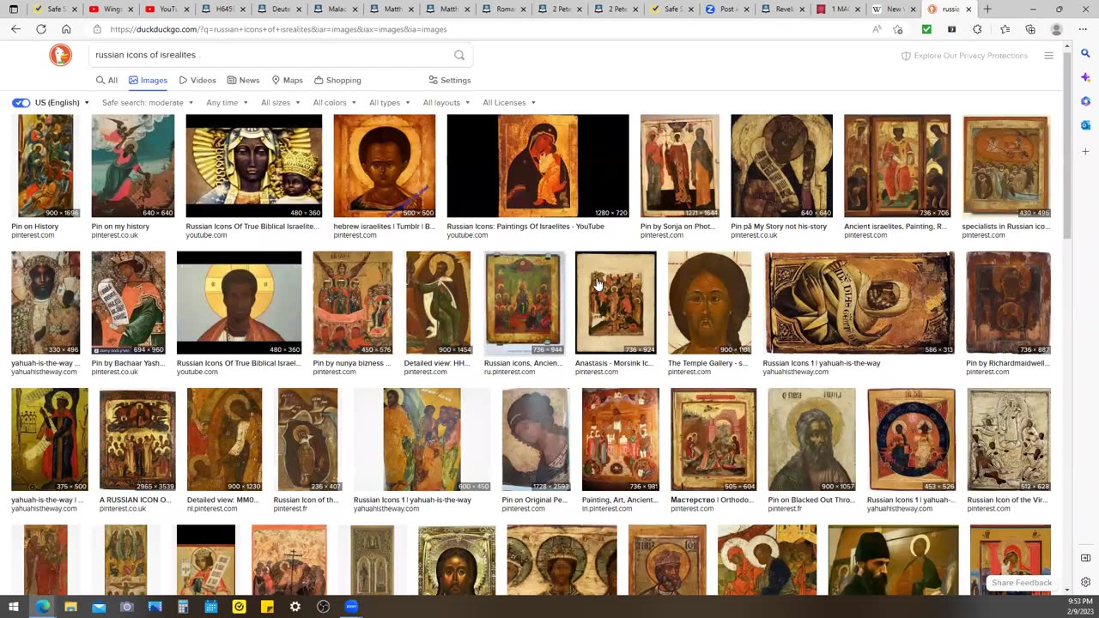Click the Share Feedback button

[1021, 583]
